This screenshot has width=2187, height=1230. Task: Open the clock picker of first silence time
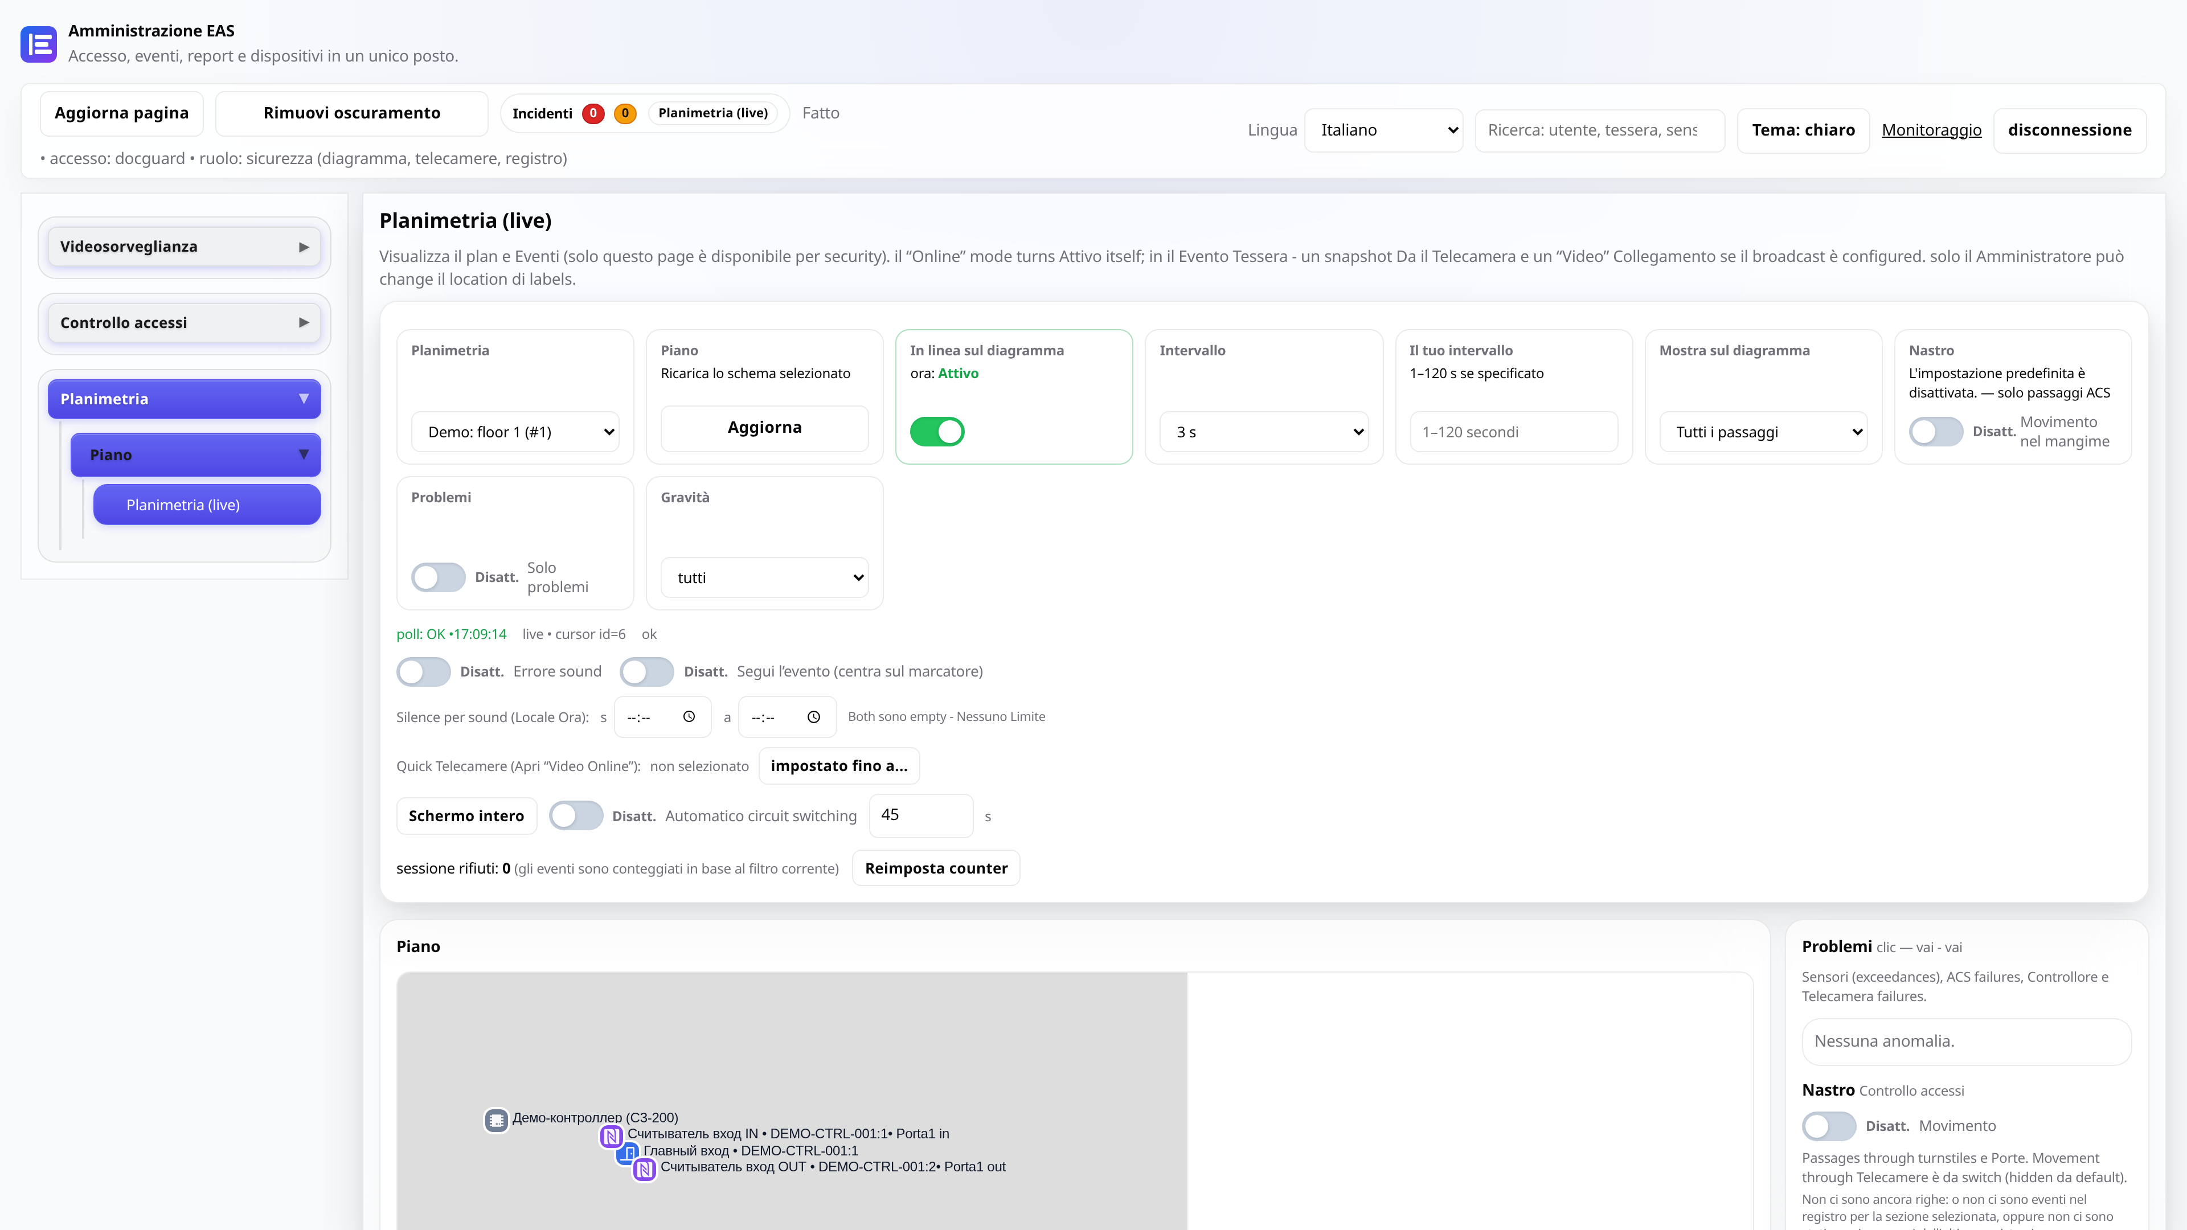(x=689, y=717)
